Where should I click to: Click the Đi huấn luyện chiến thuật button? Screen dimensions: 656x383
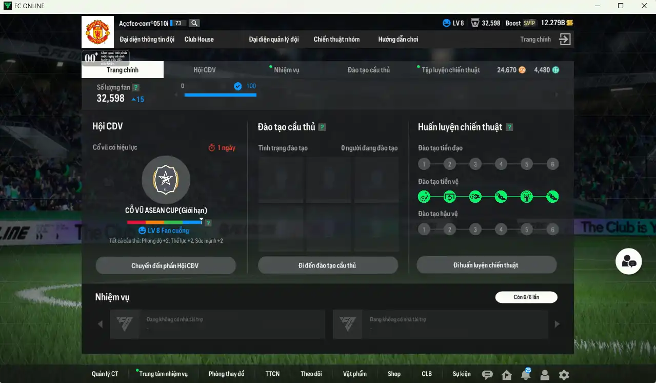pos(486,265)
